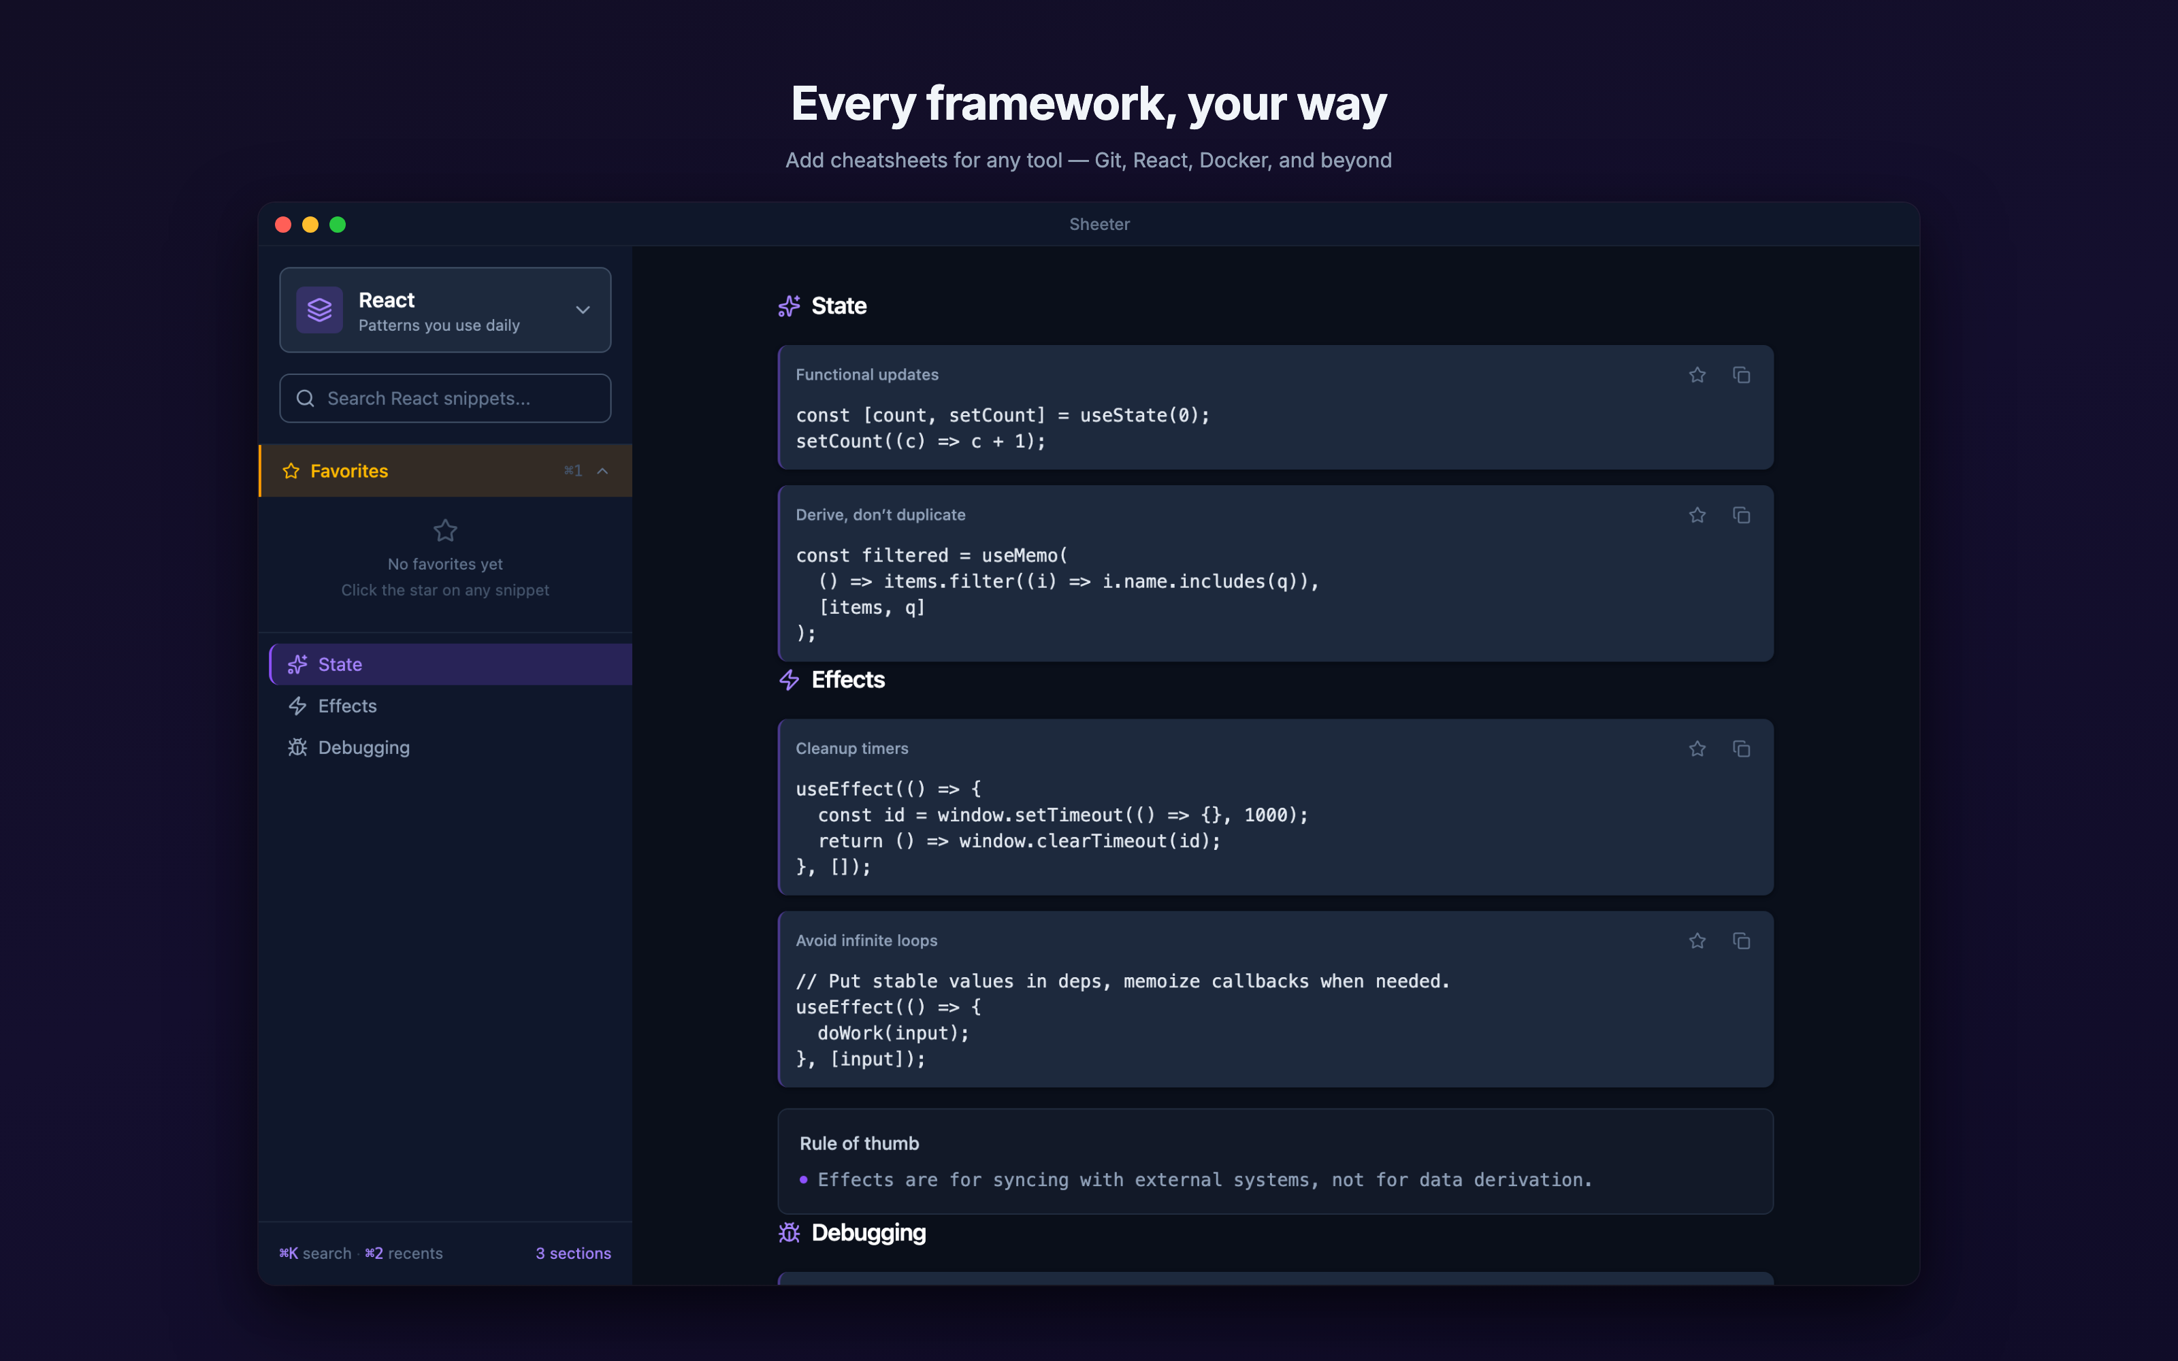Collapse the Favorites section
The image size is (2178, 1361).
(602, 470)
